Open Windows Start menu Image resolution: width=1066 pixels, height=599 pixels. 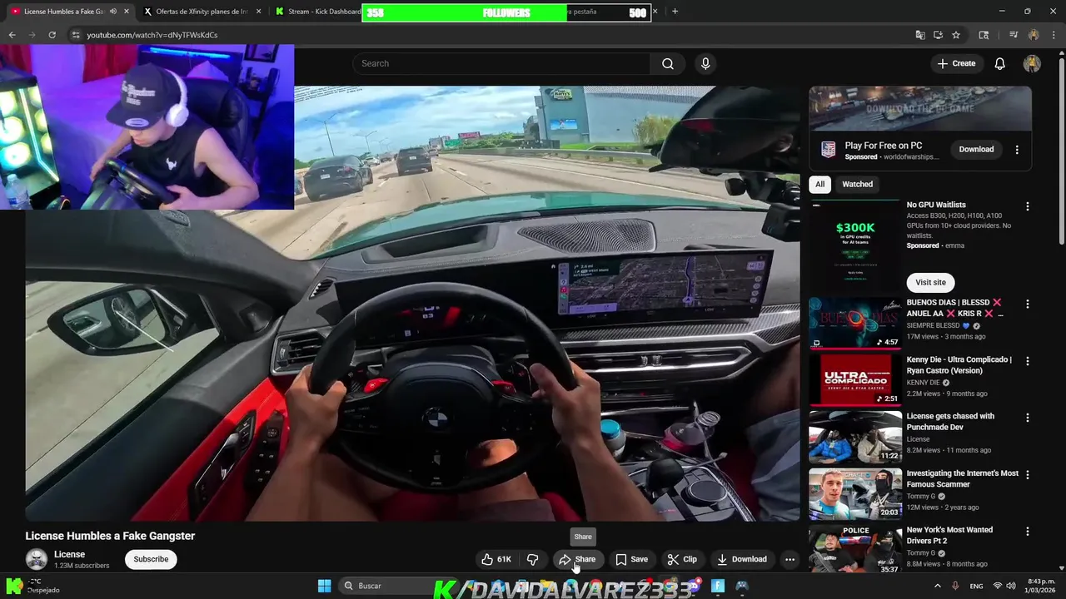coord(324,586)
